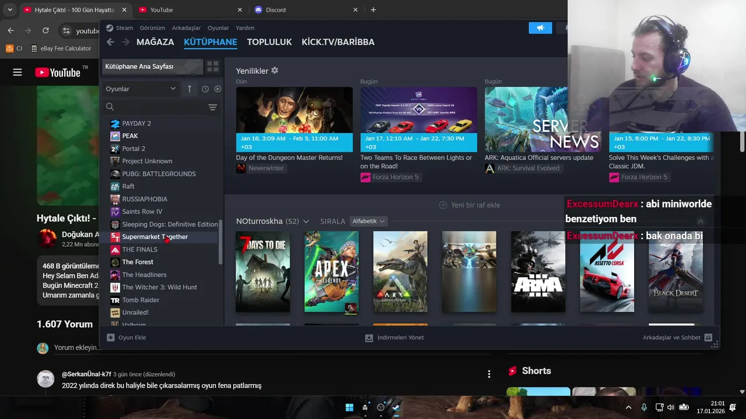Expand NOturroskha shelf dropdown chevron
This screenshot has height=419, width=746.
tap(306, 222)
